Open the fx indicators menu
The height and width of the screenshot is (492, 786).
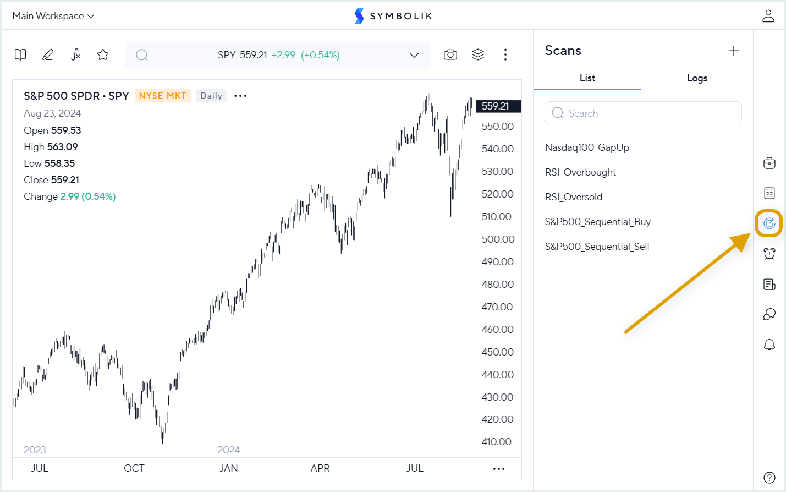75,54
